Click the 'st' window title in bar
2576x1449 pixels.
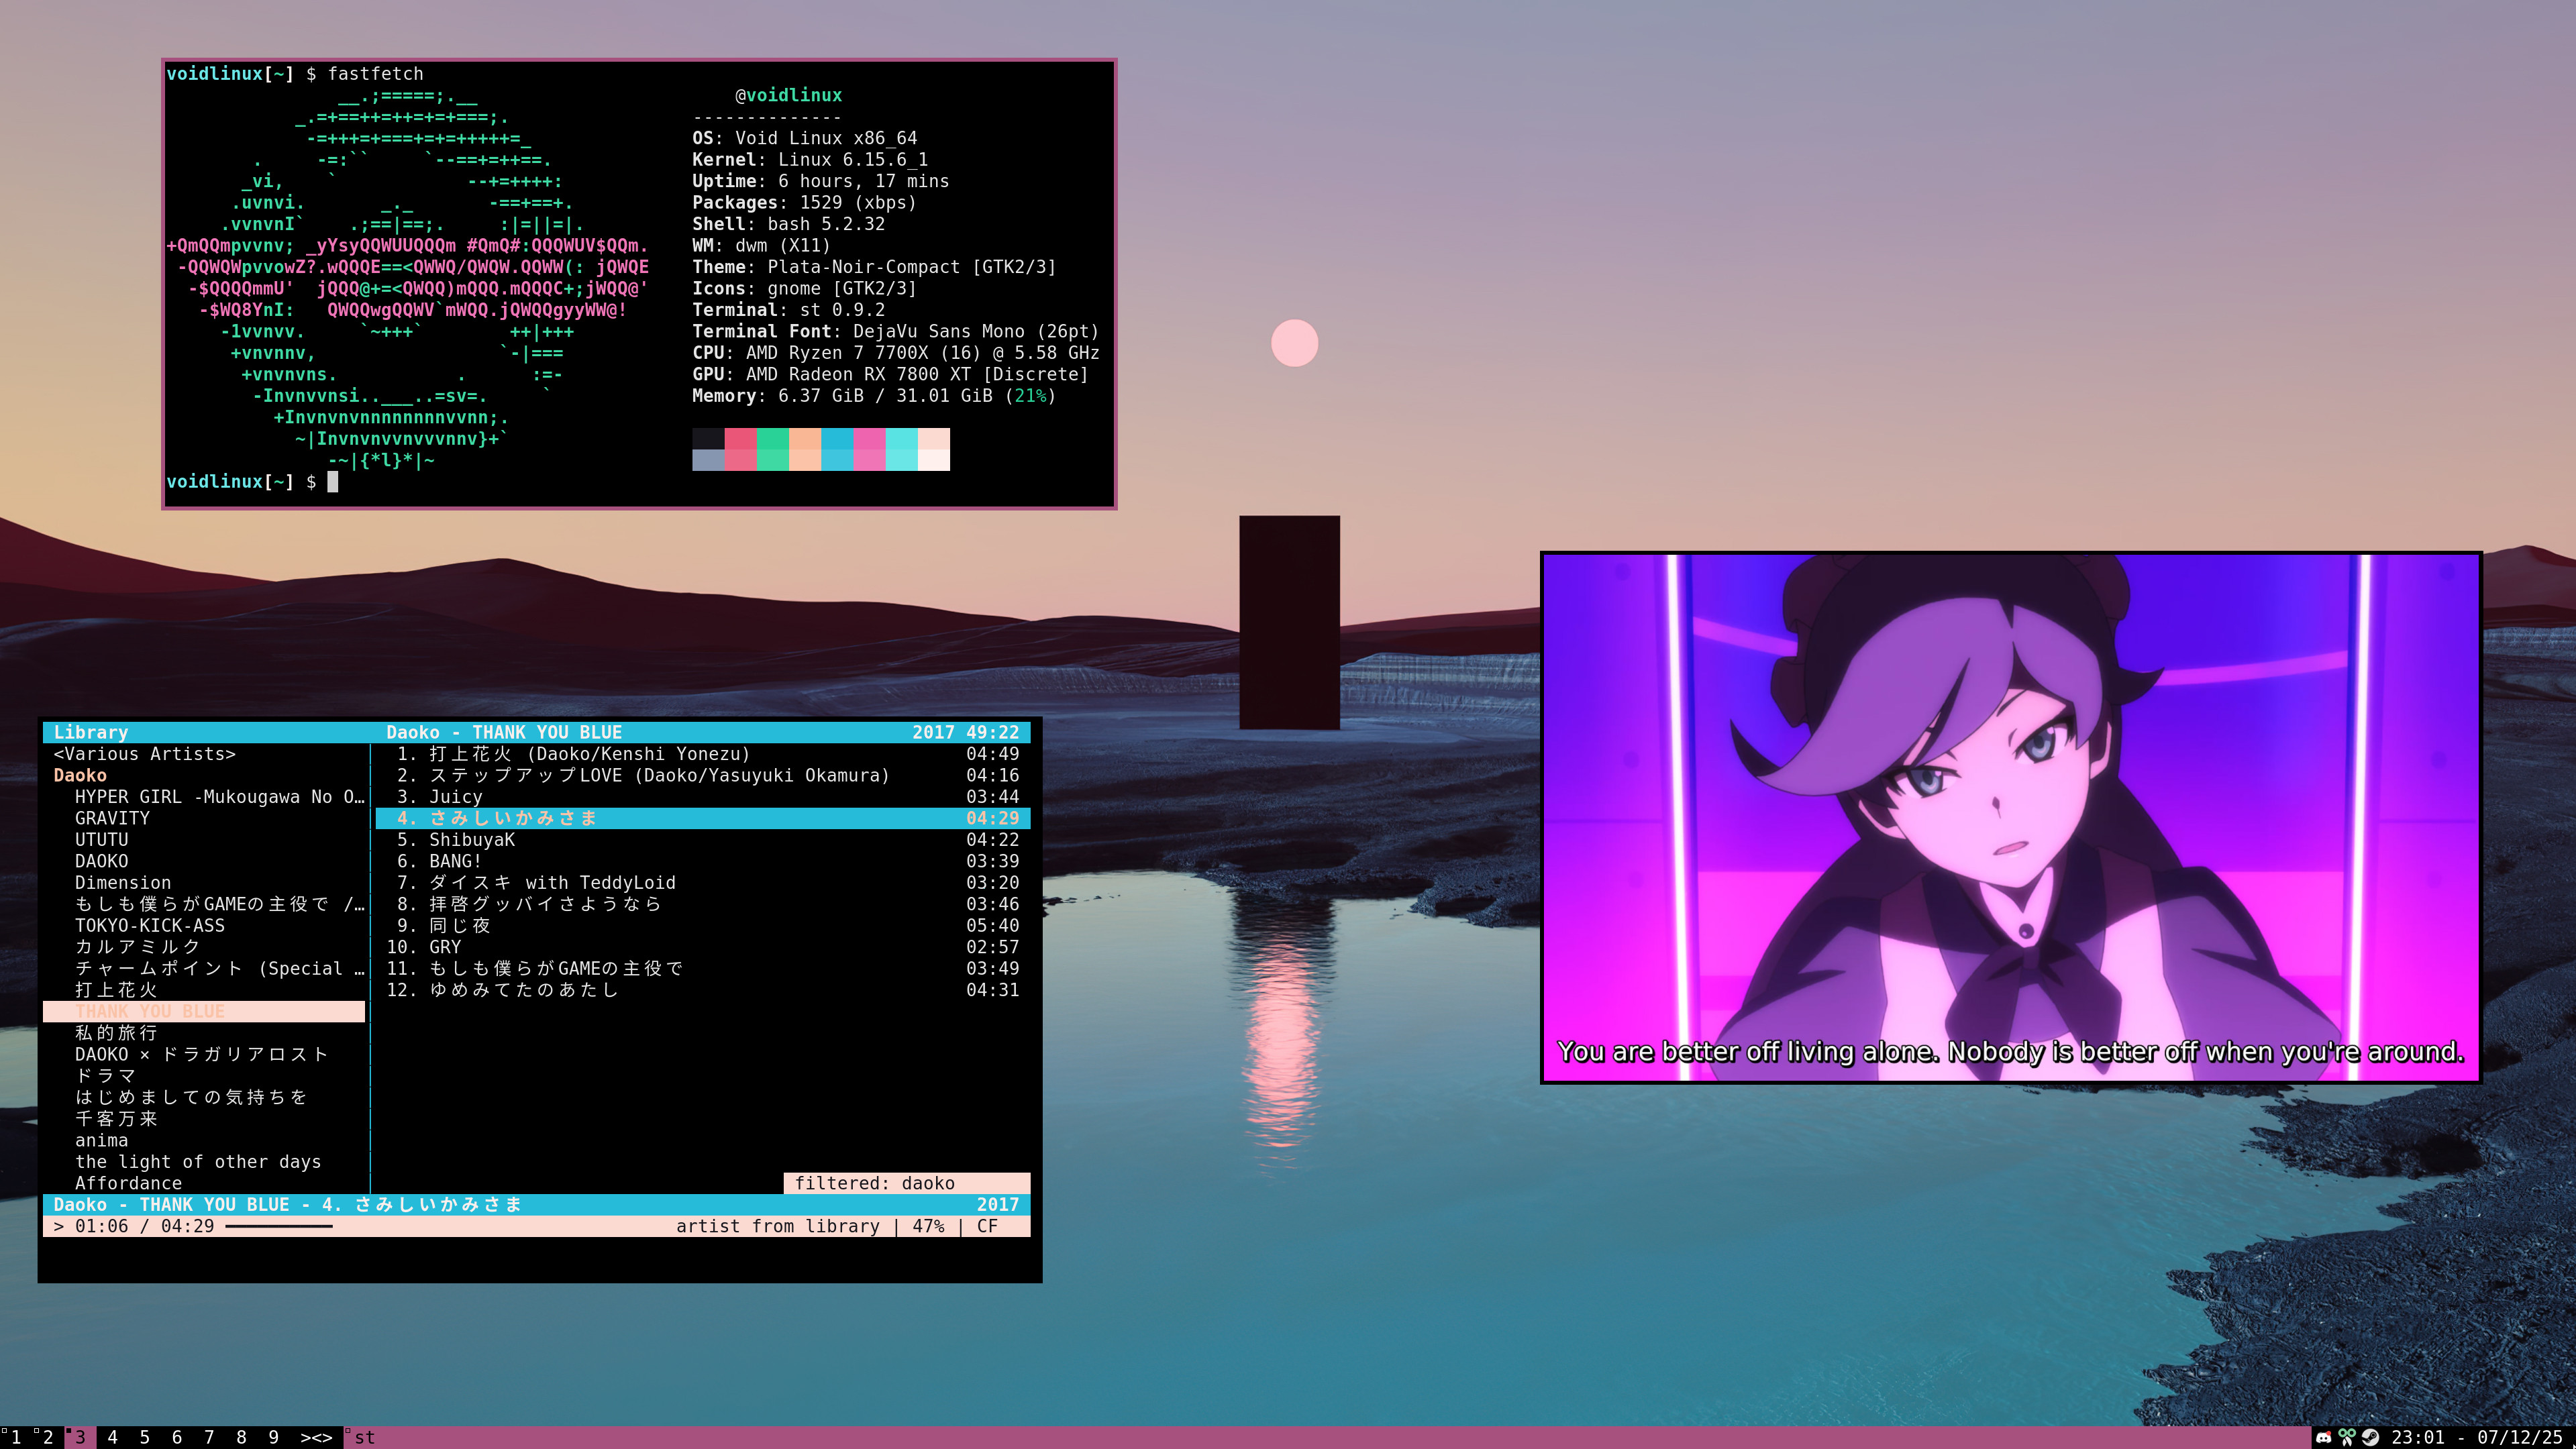[365, 1437]
